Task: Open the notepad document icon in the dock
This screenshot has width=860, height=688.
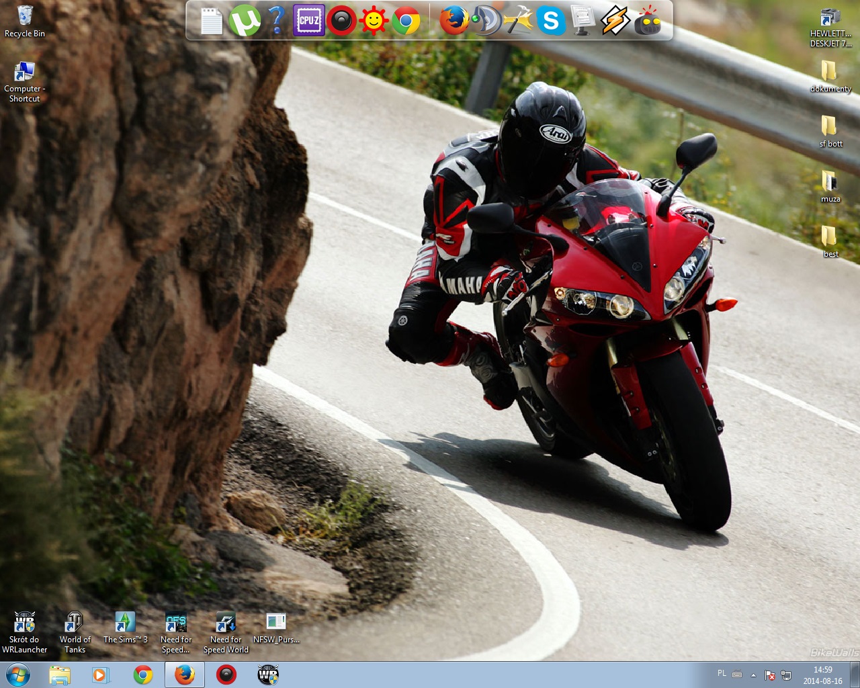Action: point(211,21)
